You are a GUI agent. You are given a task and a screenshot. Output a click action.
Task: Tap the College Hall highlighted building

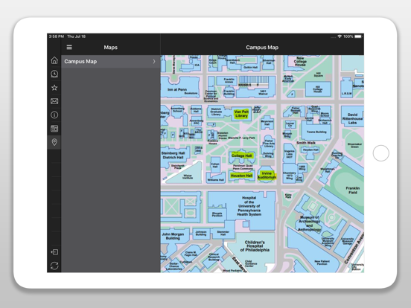(x=241, y=155)
